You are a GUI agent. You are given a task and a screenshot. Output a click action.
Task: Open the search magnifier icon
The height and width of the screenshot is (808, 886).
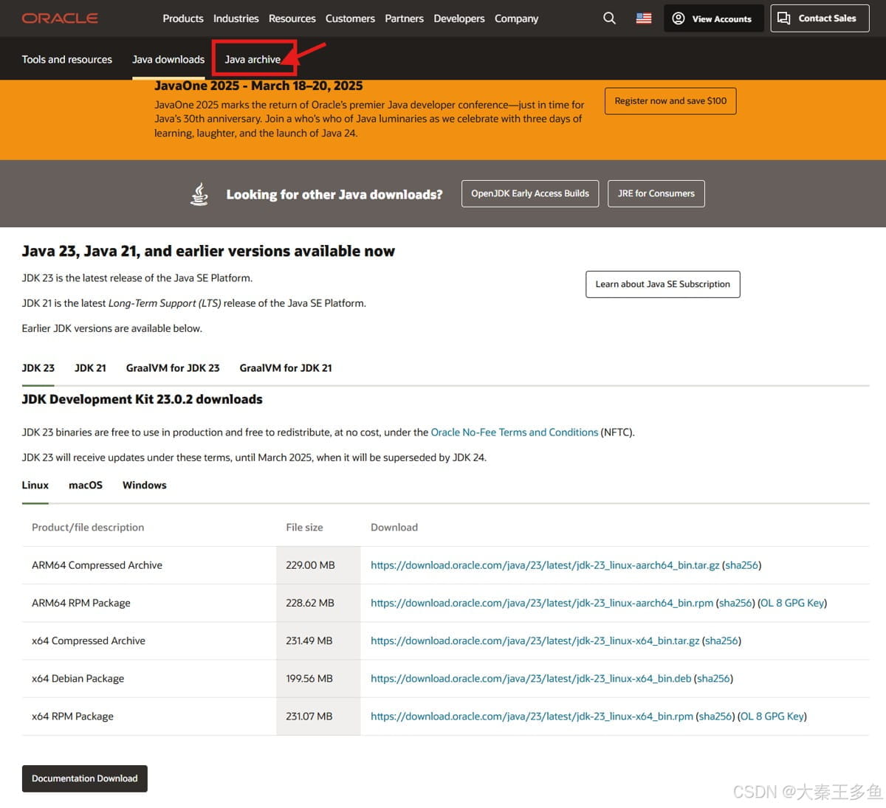(x=609, y=18)
